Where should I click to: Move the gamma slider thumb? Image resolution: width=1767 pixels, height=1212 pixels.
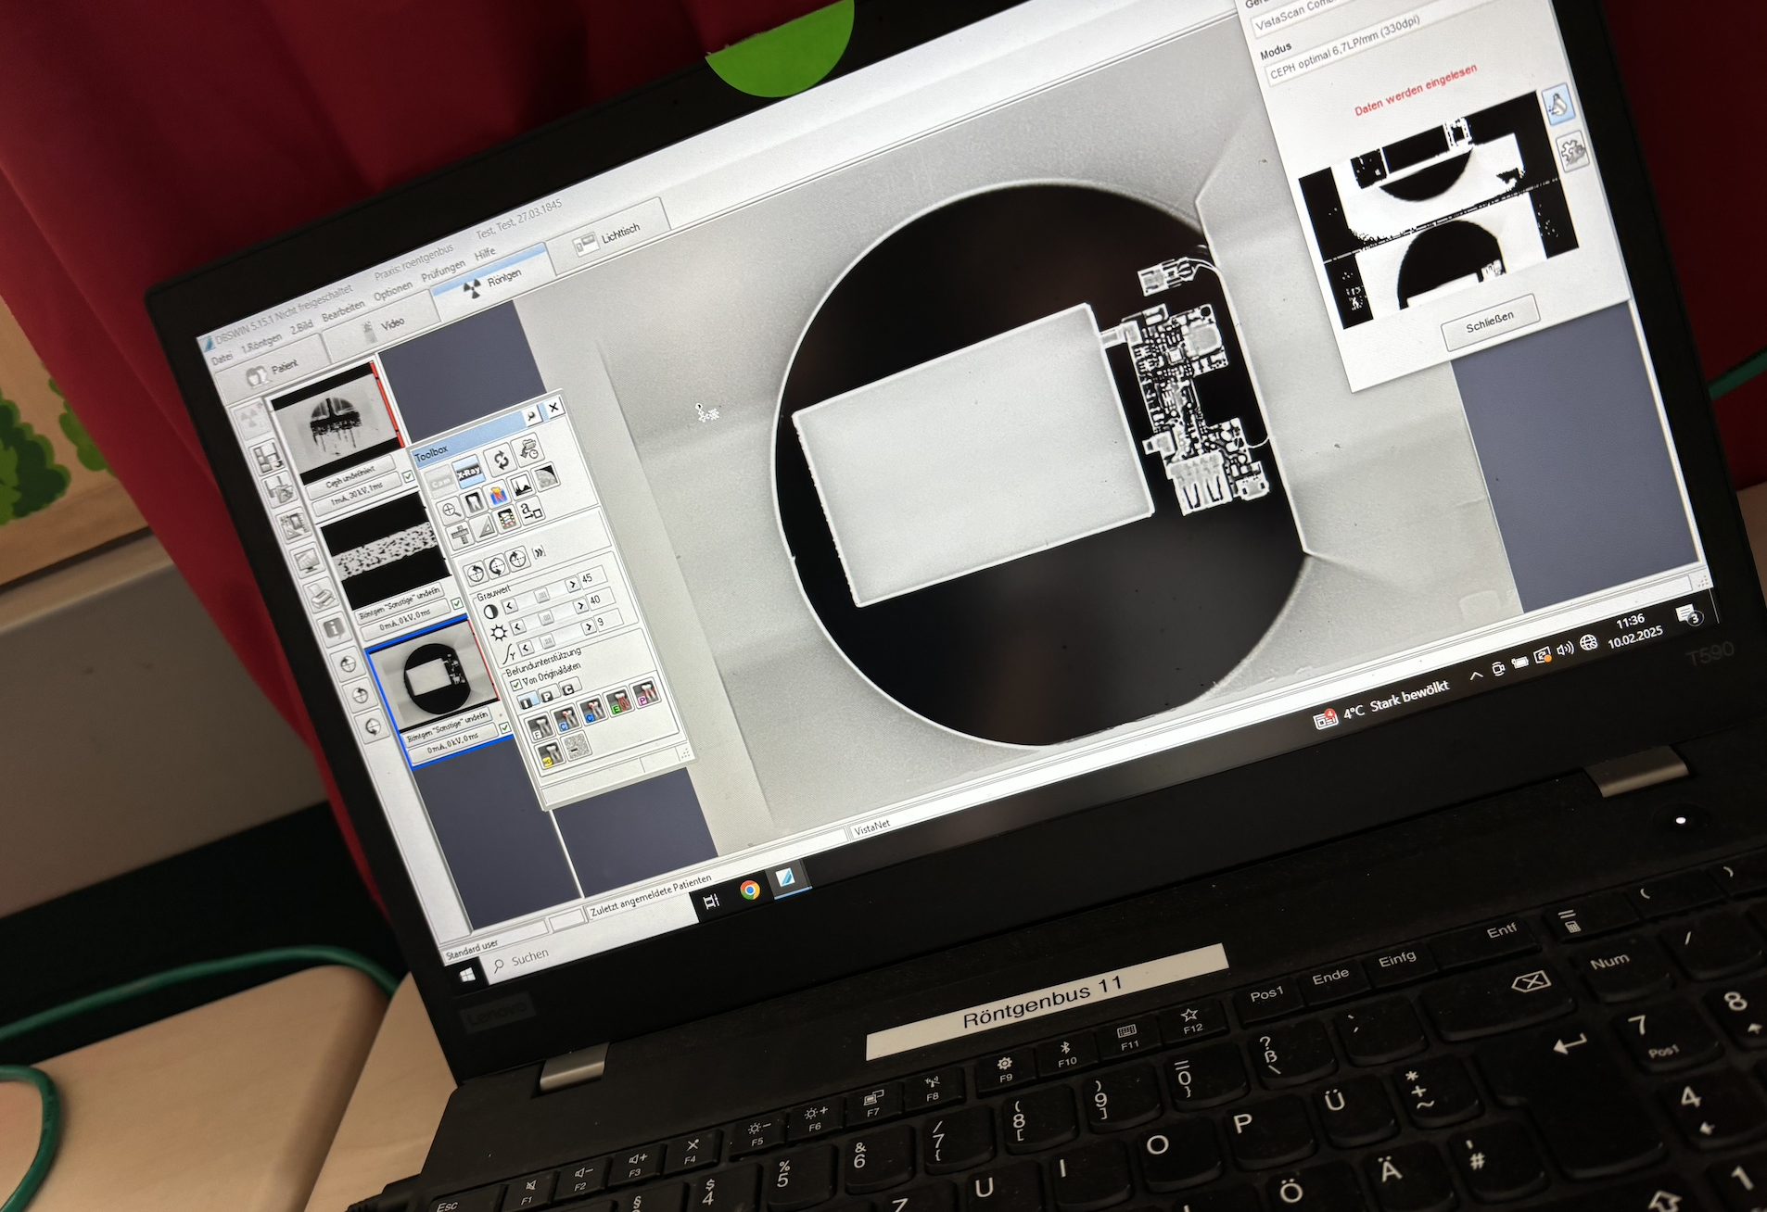(x=549, y=640)
